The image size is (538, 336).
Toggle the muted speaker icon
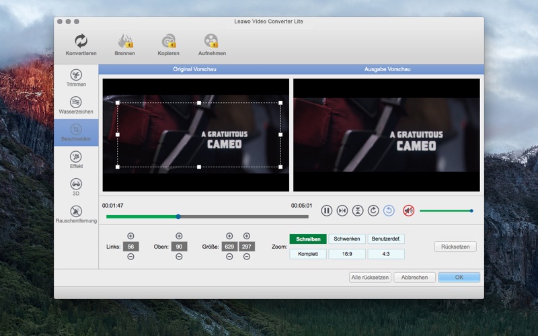(x=408, y=210)
